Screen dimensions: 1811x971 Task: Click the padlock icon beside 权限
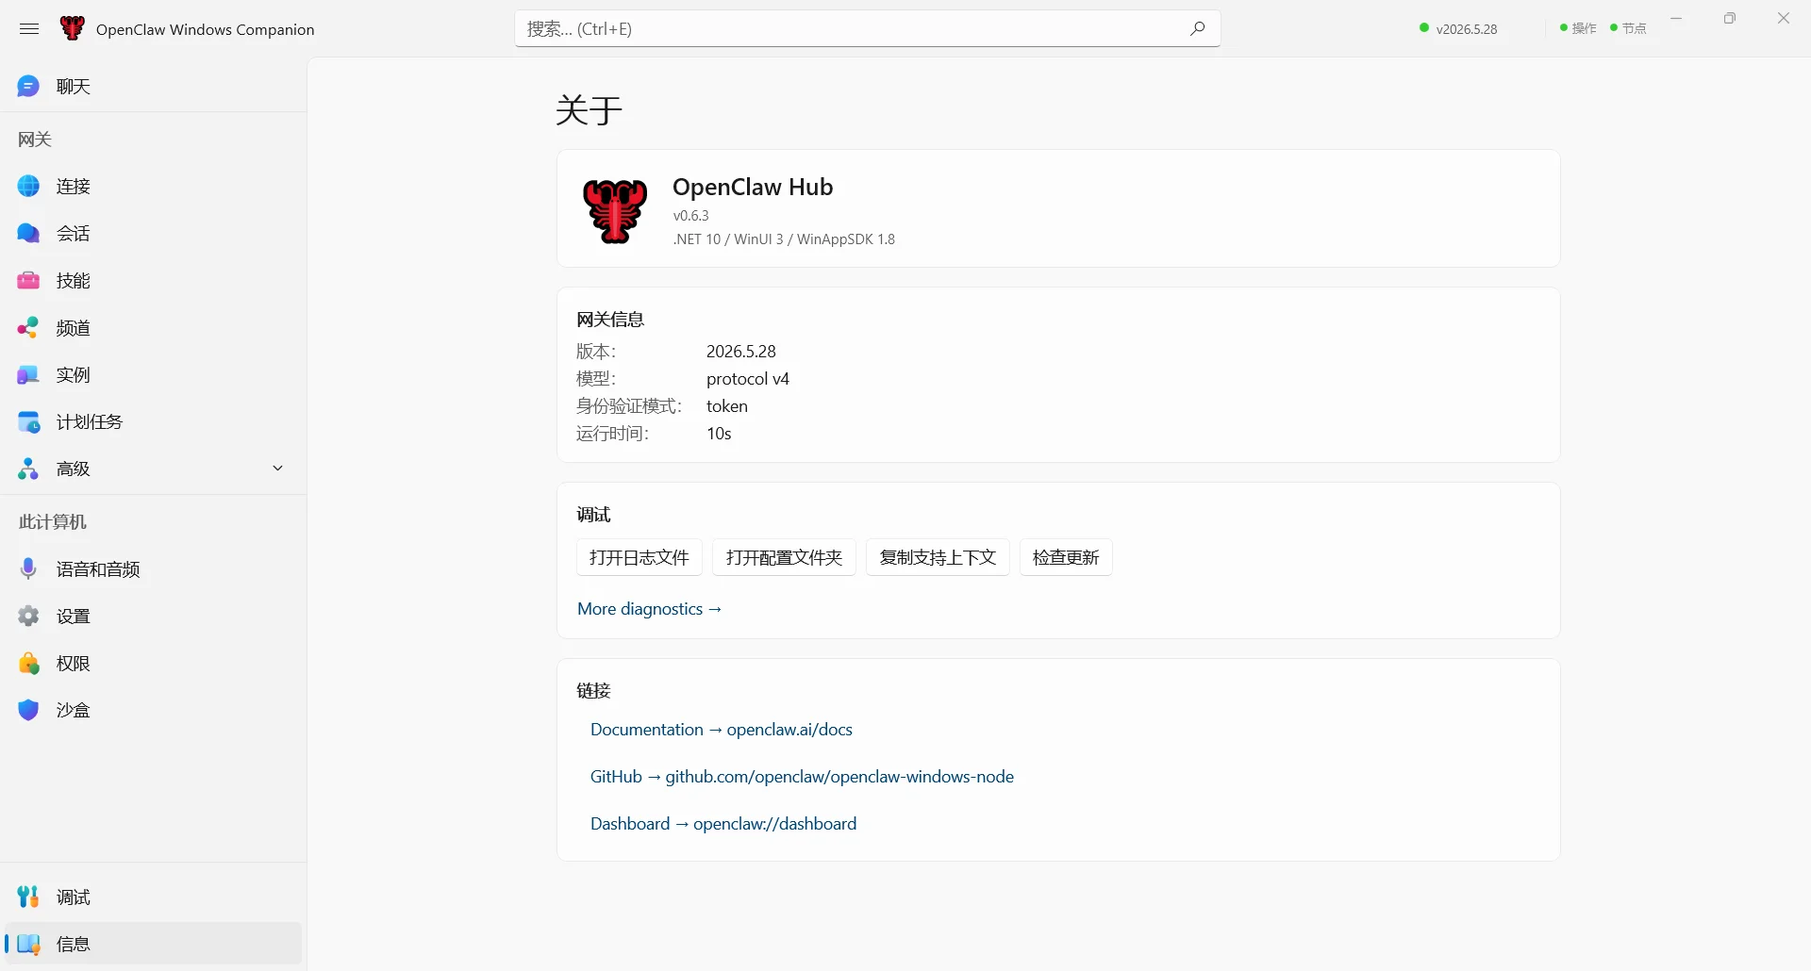click(x=28, y=664)
